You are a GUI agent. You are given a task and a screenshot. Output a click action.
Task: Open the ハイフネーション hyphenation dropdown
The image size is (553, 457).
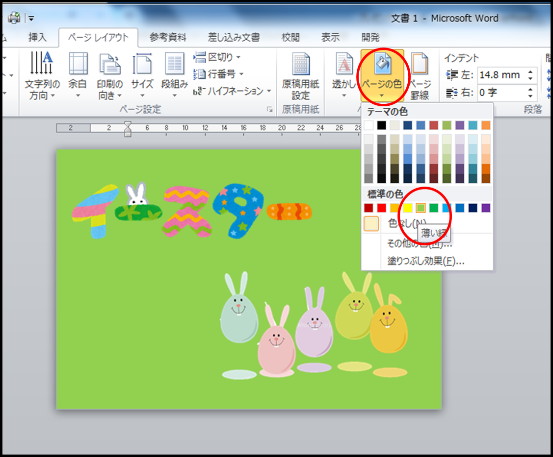(x=233, y=91)
